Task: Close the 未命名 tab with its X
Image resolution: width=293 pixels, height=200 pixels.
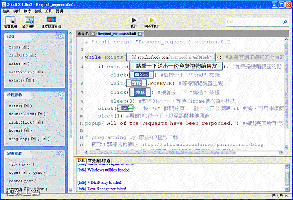Action: click(x=93, y=34)
